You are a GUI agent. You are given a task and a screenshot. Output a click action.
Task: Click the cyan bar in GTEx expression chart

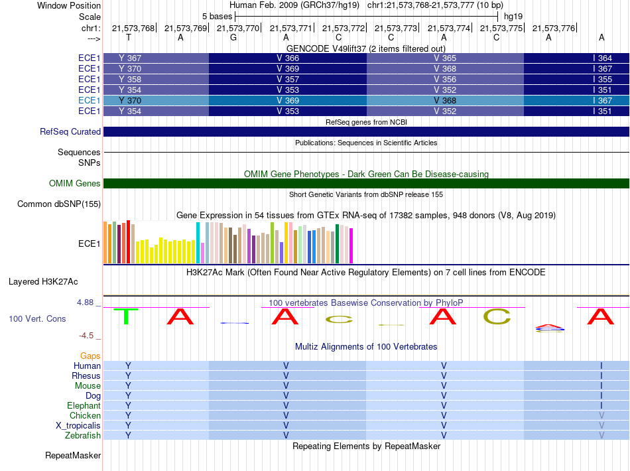[x=198, y=243]
